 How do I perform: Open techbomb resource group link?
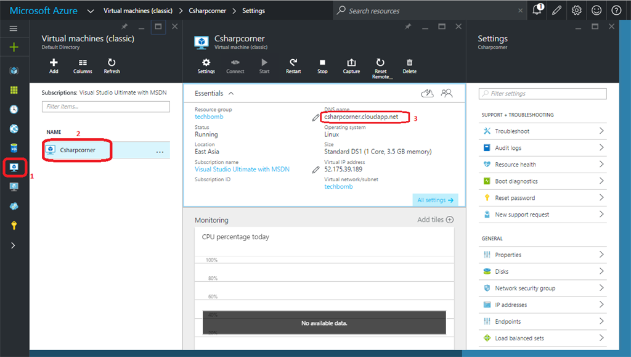tap(209, 117)
